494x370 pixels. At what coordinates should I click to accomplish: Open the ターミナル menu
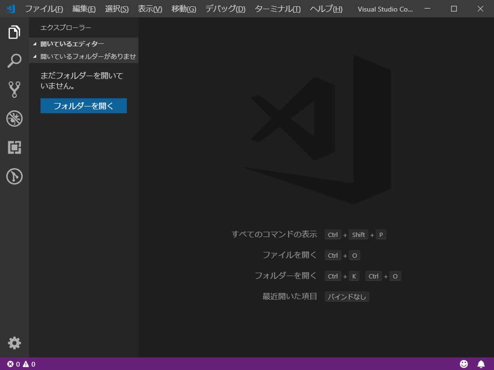click(278, 9)
